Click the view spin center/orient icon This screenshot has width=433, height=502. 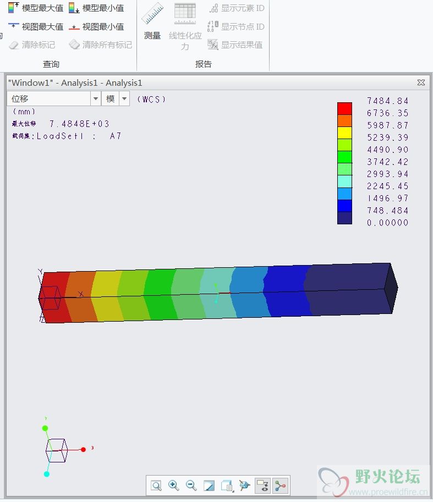point(244,486)
